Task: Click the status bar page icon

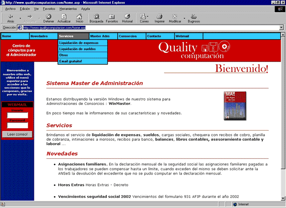Action: point(3,204)
